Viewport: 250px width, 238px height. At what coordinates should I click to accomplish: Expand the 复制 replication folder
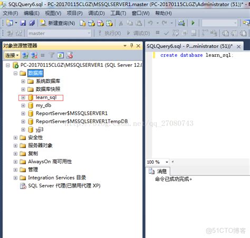[x=15, y=154]
